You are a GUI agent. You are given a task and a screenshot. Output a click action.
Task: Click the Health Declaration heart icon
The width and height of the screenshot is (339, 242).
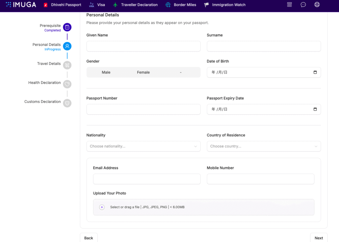pyautogui.click(x=67, y=84)
